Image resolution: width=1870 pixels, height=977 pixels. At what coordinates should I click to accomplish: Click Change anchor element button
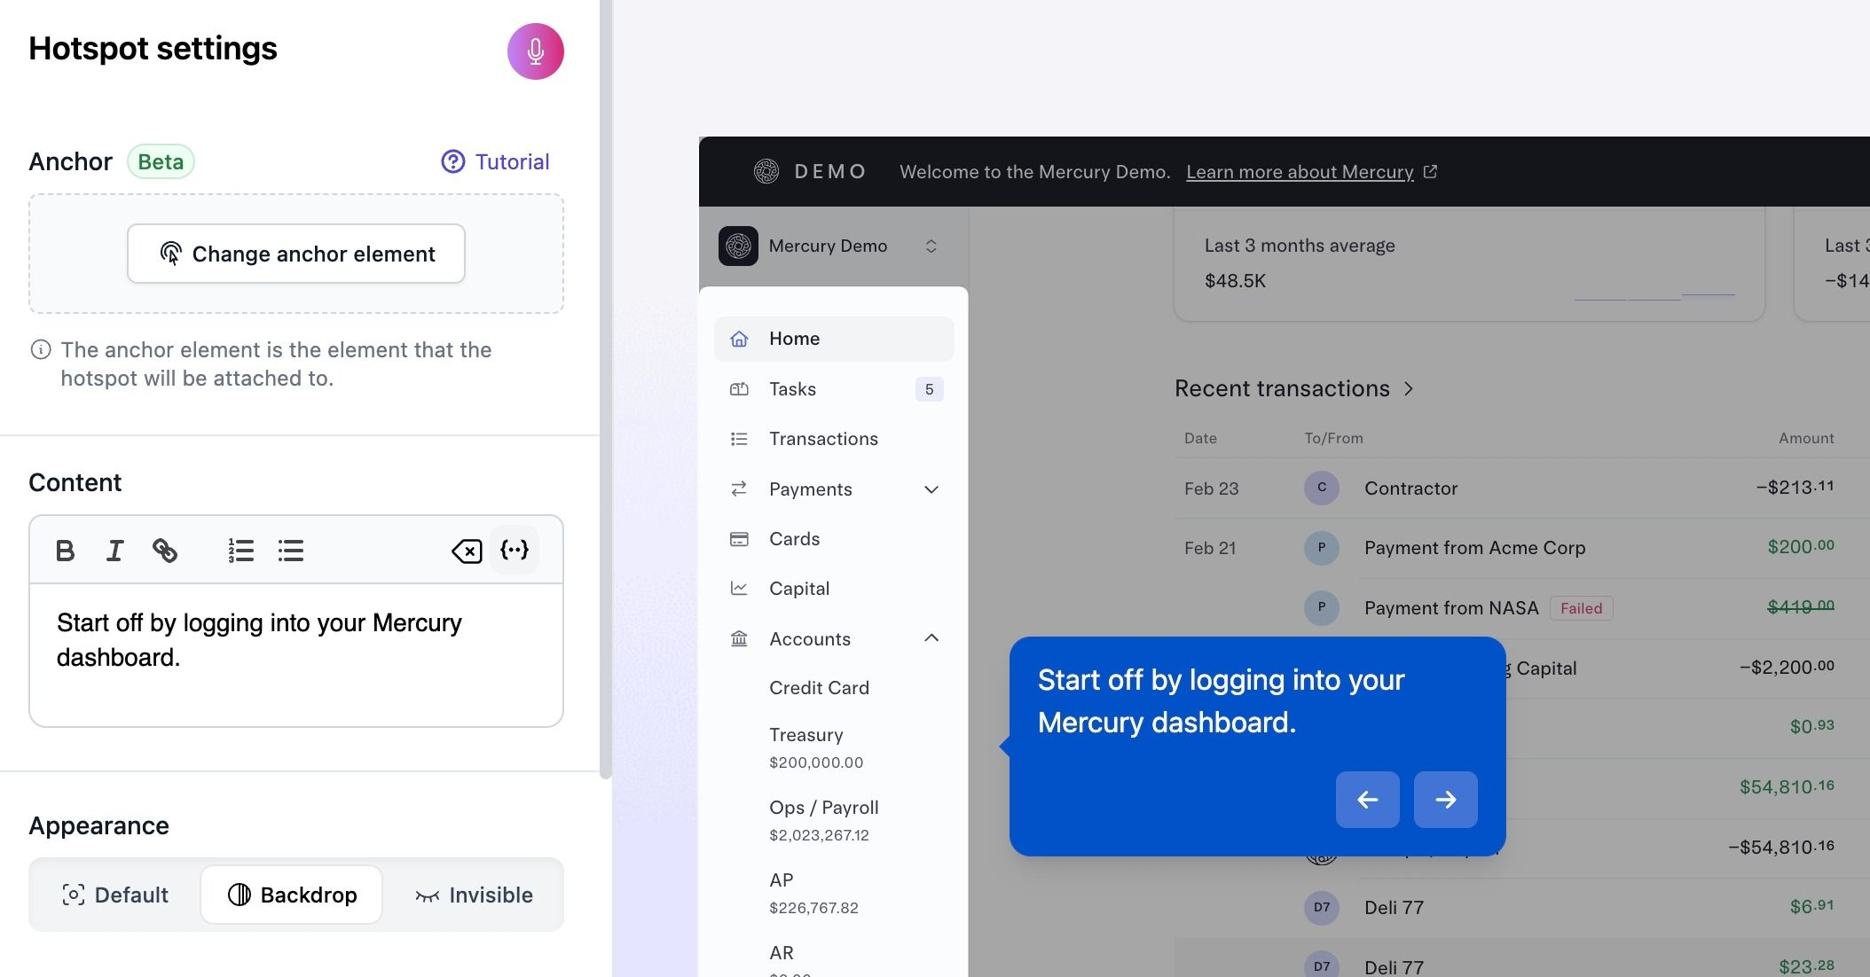click(x=296, y=254)
